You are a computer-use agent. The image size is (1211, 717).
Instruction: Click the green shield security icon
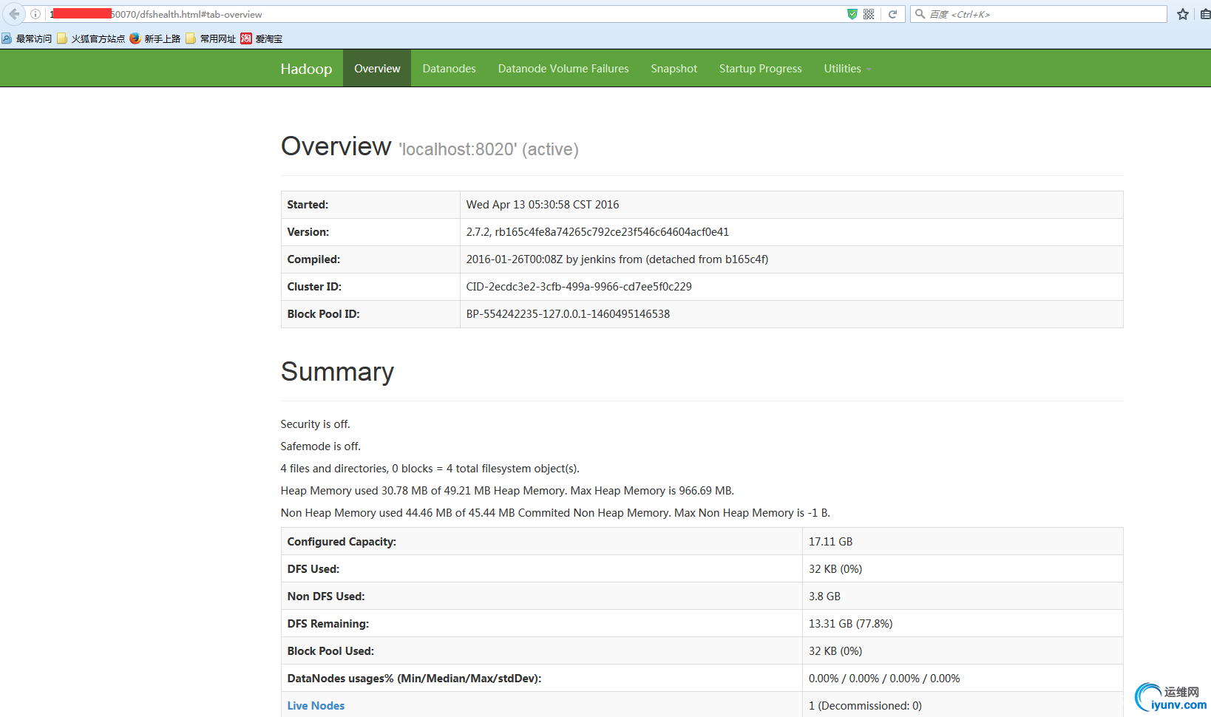(x=852, y=14)
